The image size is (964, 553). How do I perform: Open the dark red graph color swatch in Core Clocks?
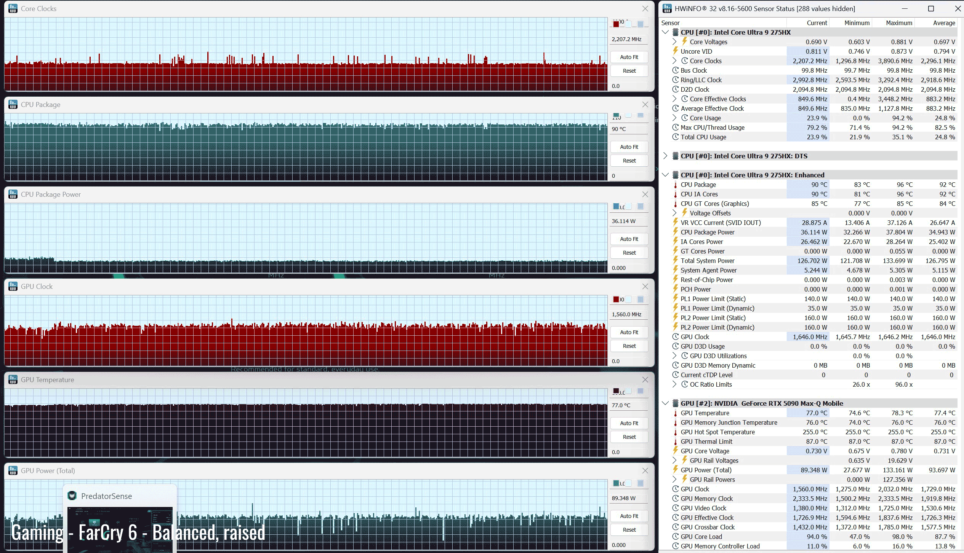[616, 24]
